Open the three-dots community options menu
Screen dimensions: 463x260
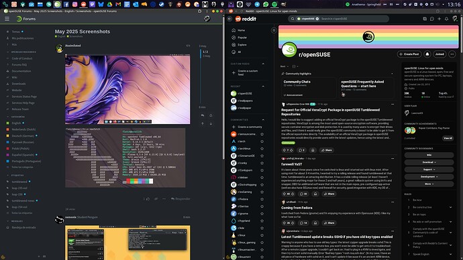tap(452, 54)
